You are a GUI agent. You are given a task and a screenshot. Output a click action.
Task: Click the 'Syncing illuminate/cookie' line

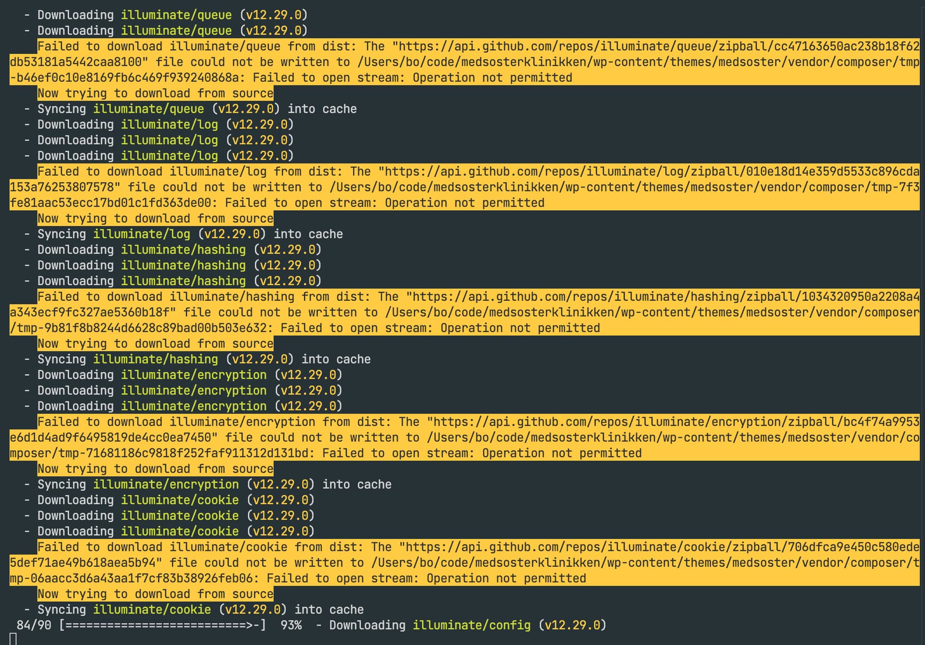[200, 610]
